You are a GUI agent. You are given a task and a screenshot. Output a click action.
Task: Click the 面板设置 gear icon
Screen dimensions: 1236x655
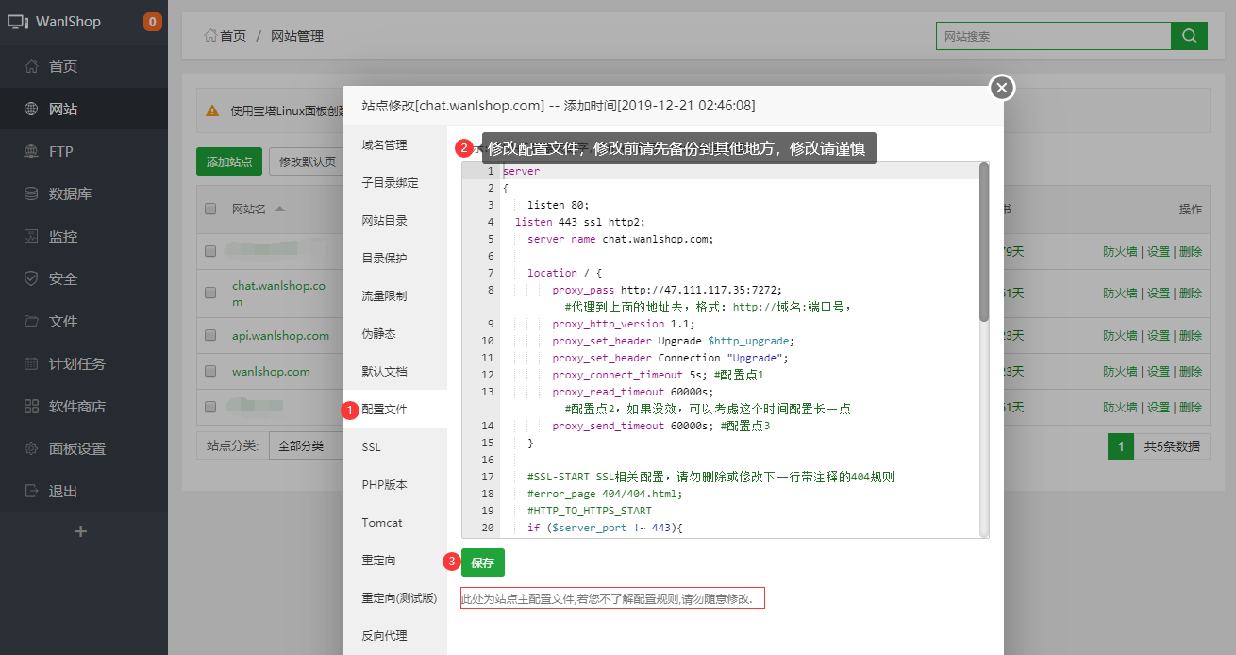tap(31, 449)
